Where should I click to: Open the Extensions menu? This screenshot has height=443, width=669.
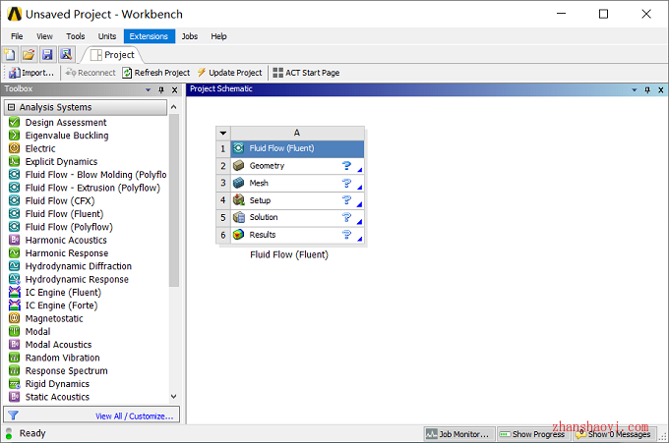[149, 36]
